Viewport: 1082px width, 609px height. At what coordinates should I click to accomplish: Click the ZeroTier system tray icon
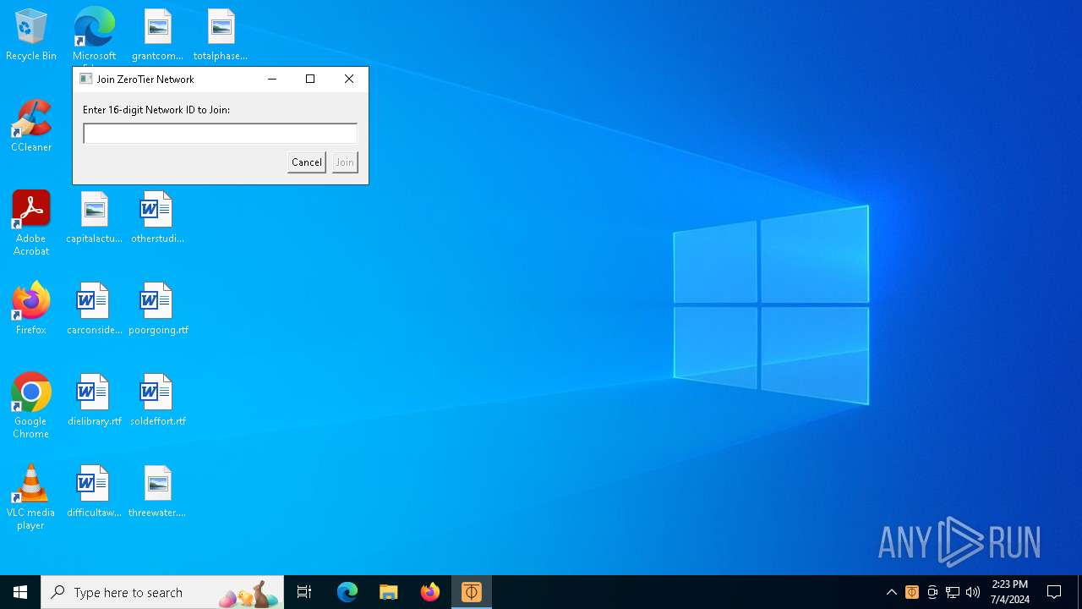(912, 592)
